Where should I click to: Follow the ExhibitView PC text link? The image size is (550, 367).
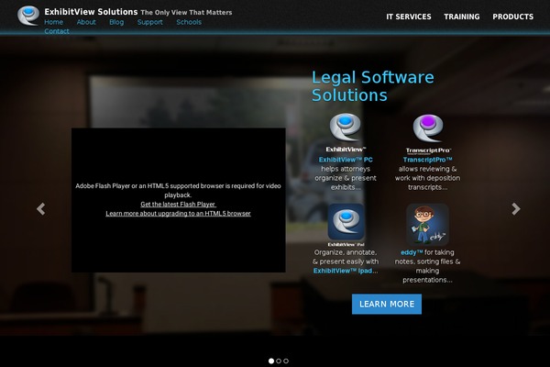(346, 160)
